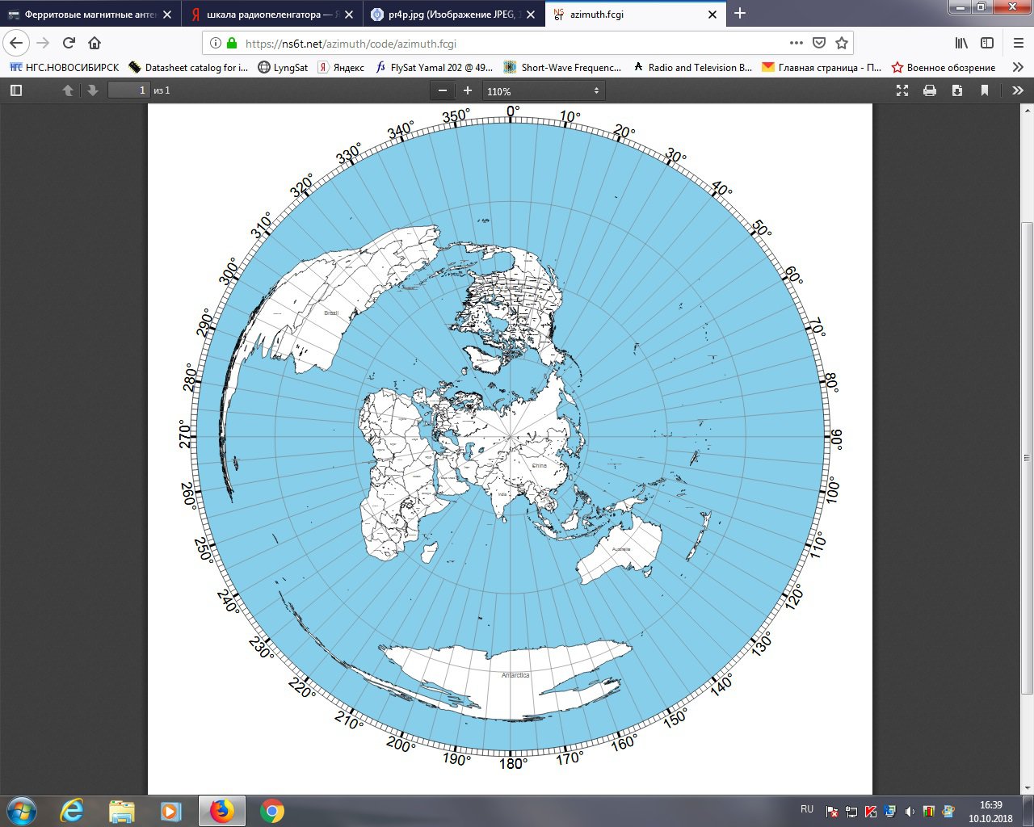Close the Ферритовые магнитные антенны tab
The image size is (1034, 827).
(168, 15)
